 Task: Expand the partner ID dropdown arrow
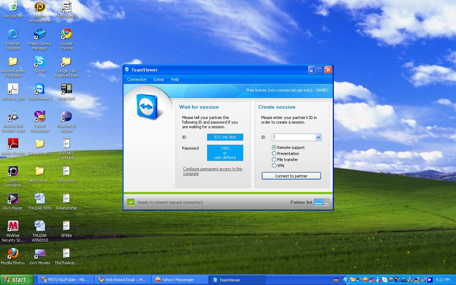pos(318,138)
